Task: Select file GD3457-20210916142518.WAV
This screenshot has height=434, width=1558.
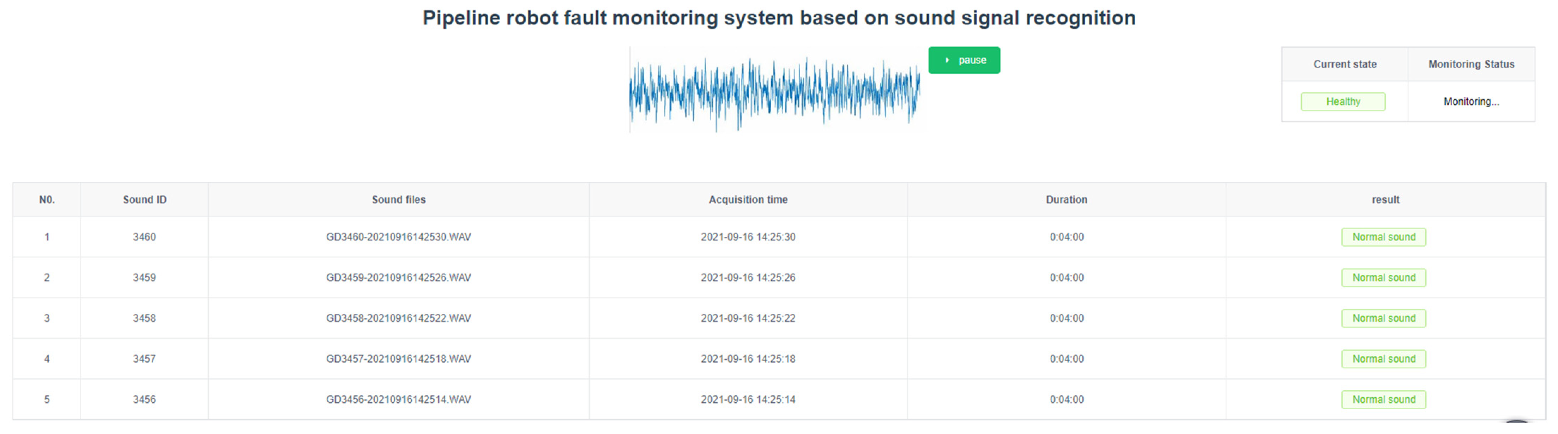Action: pyautogui.click(x=398, y=358)
